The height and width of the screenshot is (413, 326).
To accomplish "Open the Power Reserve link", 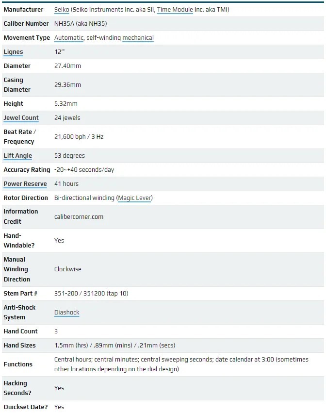I will 25,184.
